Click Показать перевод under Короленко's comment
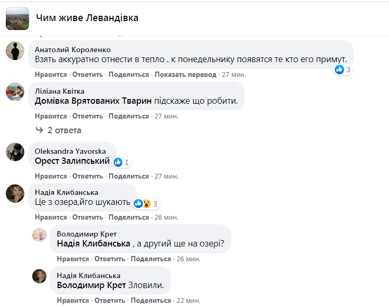389x306 pixels. pos(186,75)
